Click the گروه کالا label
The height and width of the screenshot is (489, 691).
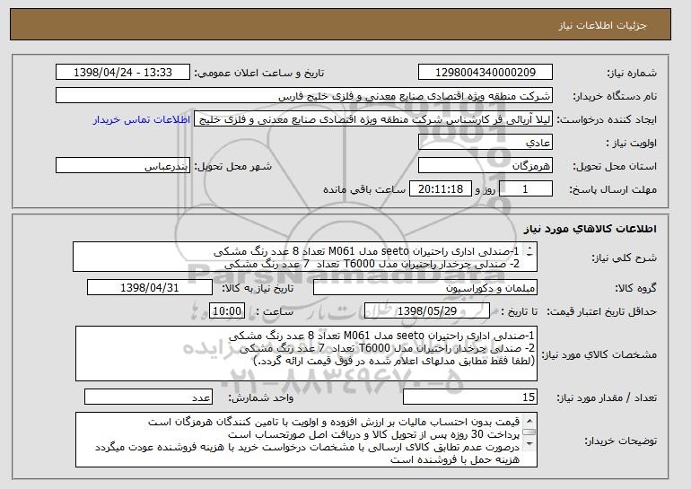(635, 288)
